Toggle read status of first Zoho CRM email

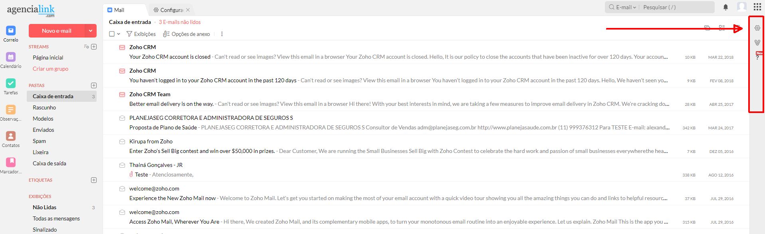(122, 48)
